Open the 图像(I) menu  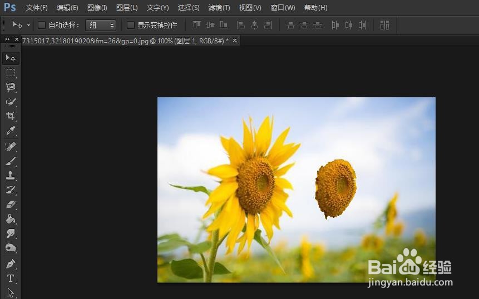pyautogui.click(x=97, y=8)
